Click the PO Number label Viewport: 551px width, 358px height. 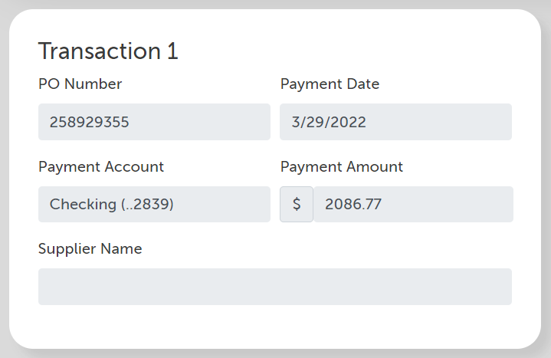click(80, 84)
